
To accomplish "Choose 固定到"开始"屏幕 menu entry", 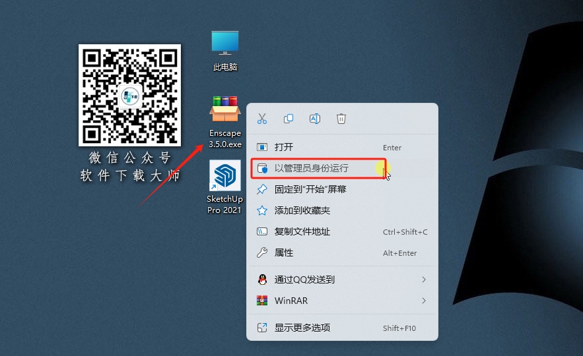I will 342,189.
